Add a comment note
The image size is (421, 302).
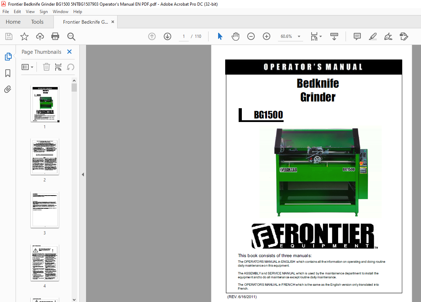pyautogui.click(x=357, y=36)
